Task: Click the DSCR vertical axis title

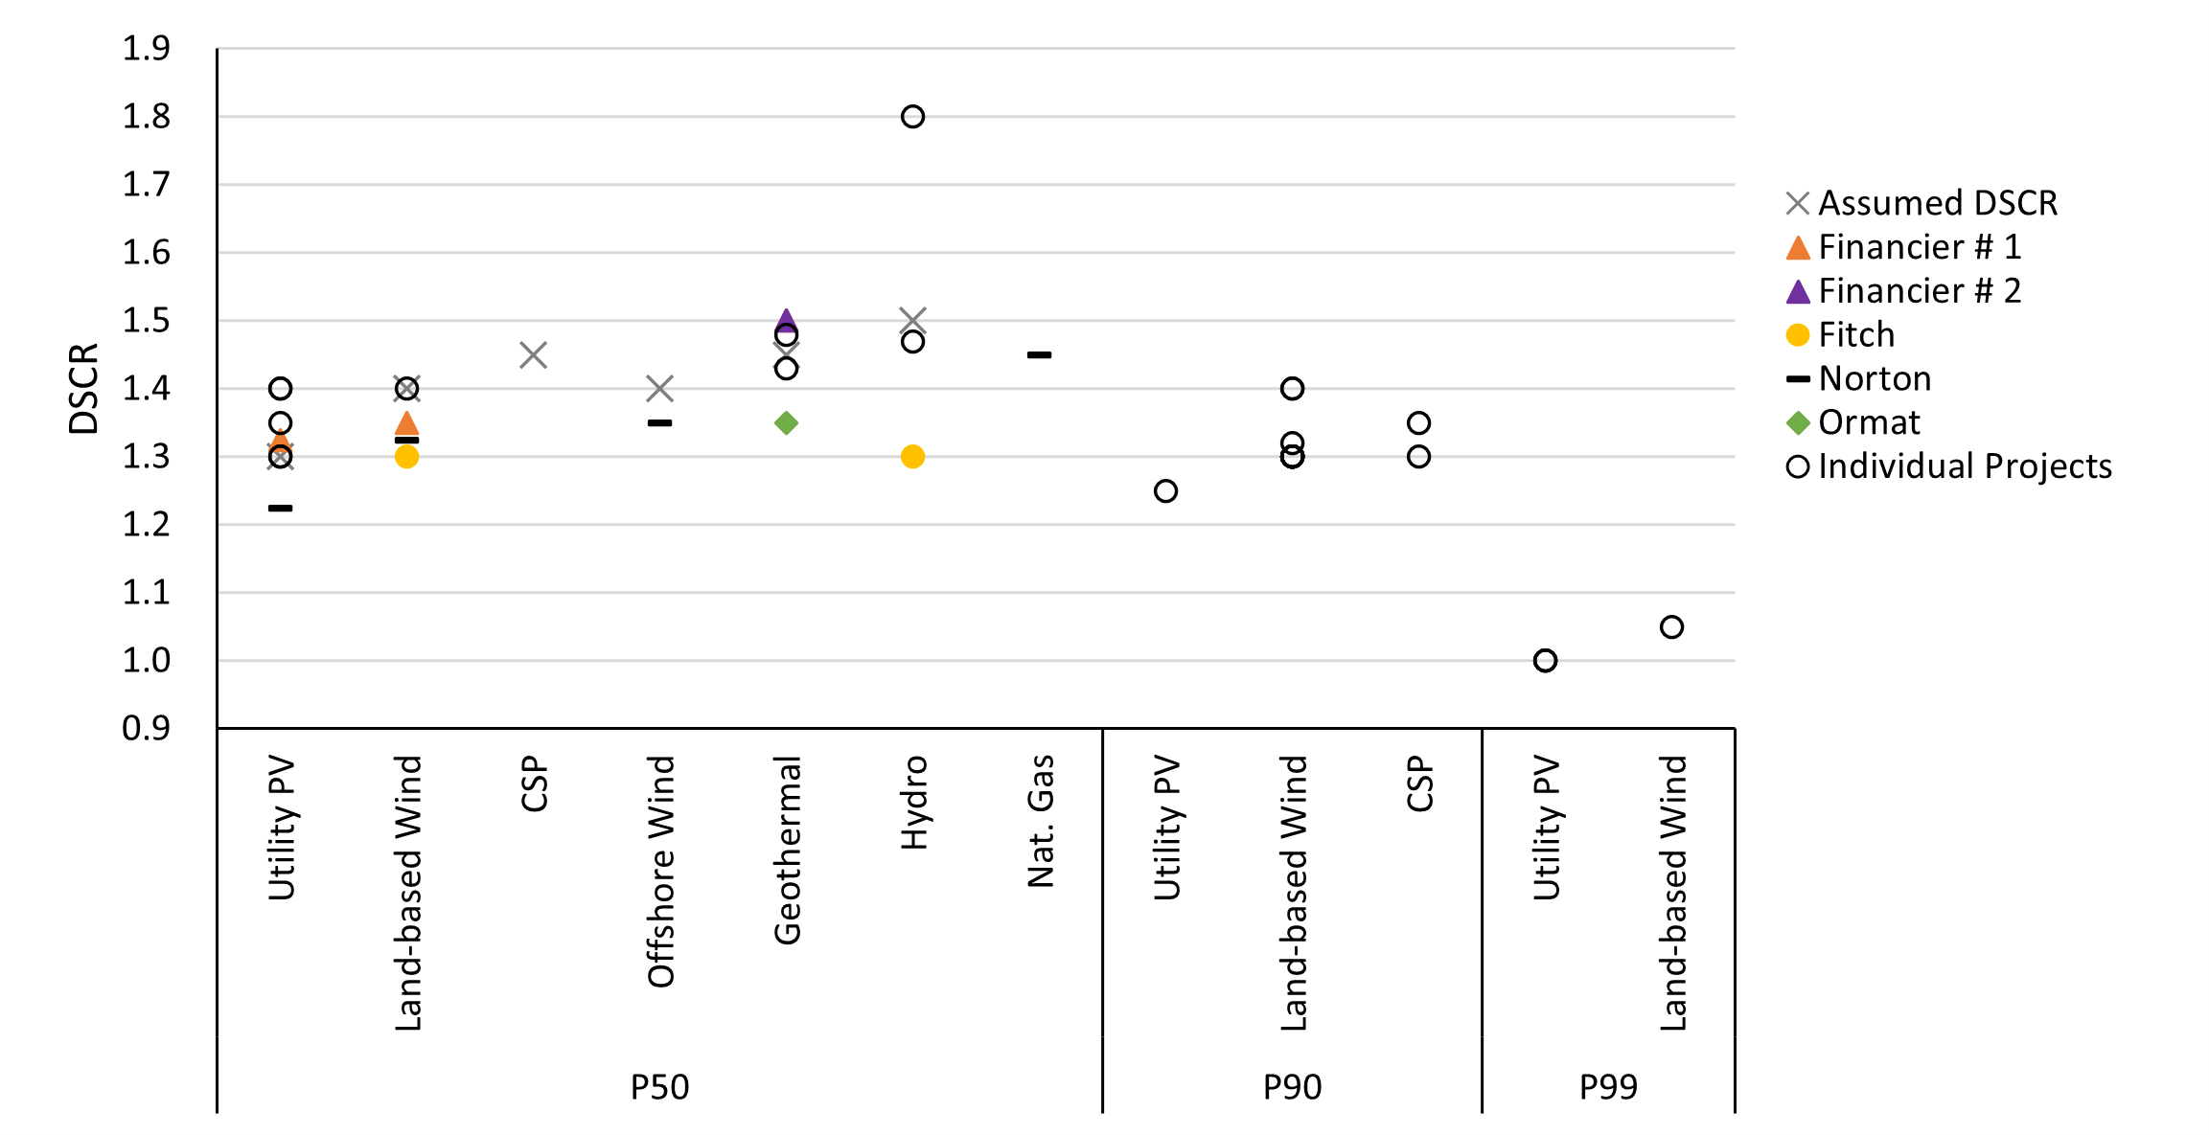Action: point(84,389)
